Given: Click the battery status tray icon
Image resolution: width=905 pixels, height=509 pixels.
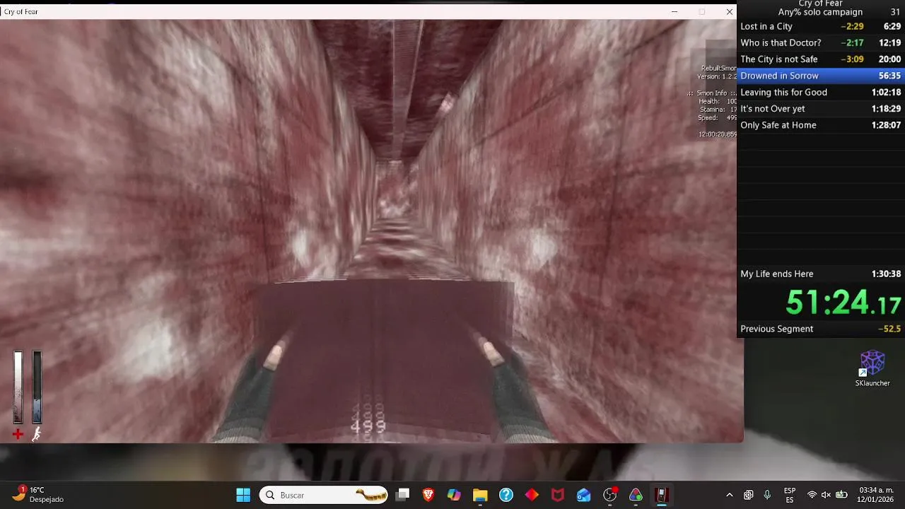Looking at the screenshot, I should pyautogui.click(x=841, y=495).
